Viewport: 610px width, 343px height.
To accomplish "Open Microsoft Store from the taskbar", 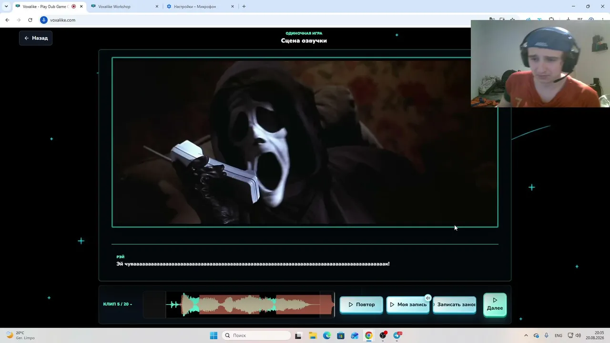I will click(x=341, y=335).
